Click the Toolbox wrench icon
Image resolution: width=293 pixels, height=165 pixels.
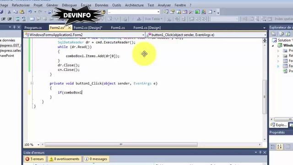191,12
